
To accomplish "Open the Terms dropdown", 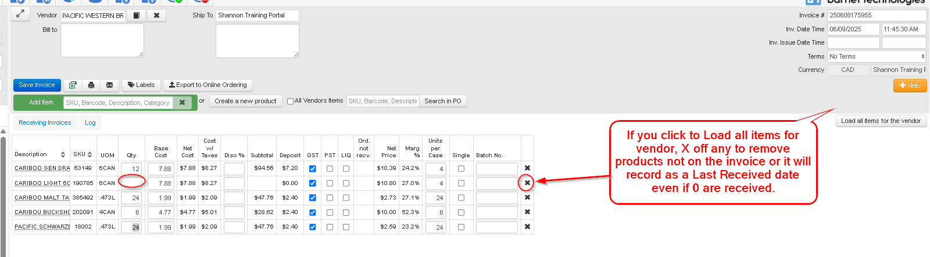I will tap(877, 56).
